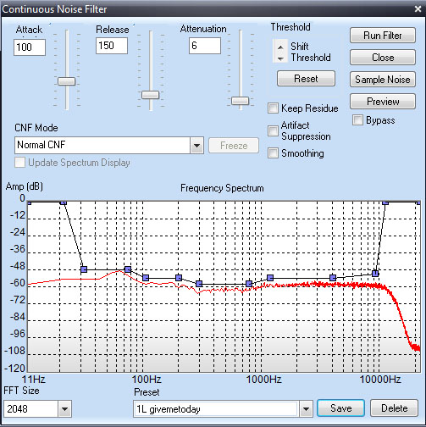426x427 pixels.
Task: Select the threshold node at top near 20Hz
Action: click(x=64, y=202)
